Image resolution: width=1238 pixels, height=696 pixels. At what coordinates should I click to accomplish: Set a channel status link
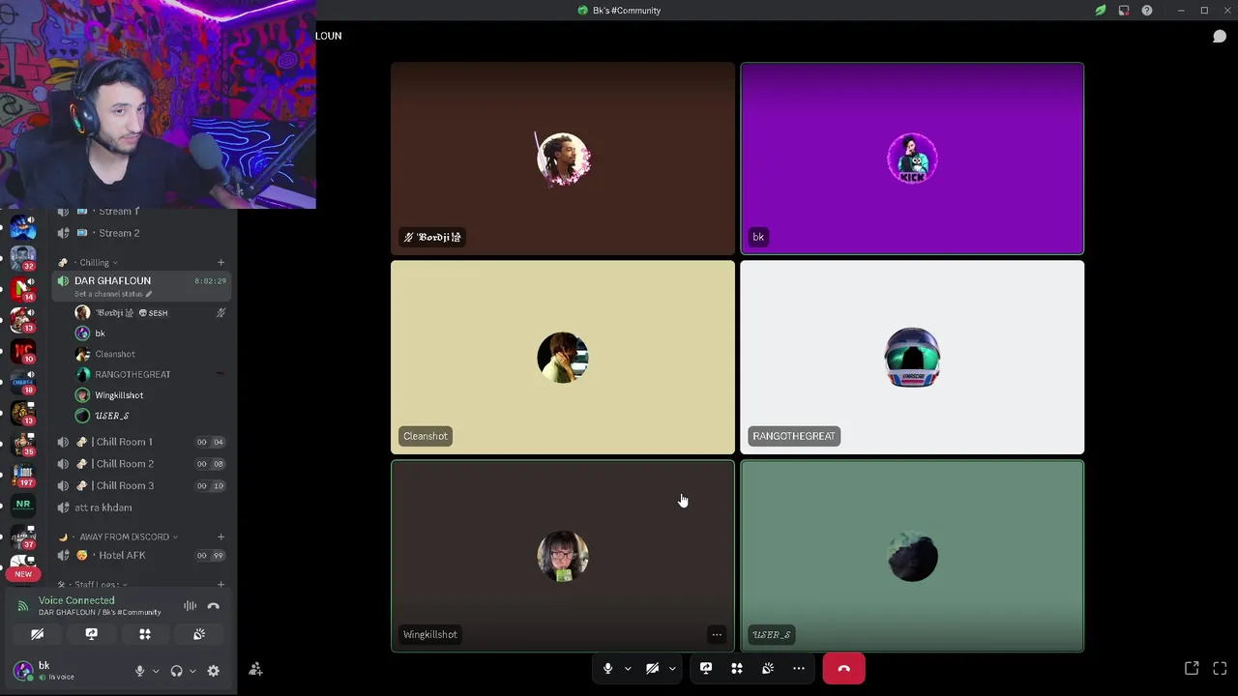[112, 294]
